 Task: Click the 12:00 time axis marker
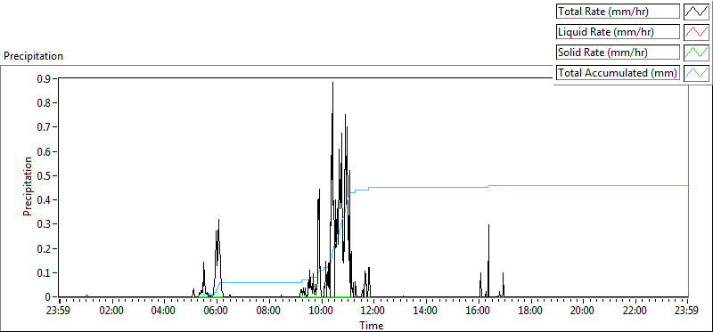[373, 312]
